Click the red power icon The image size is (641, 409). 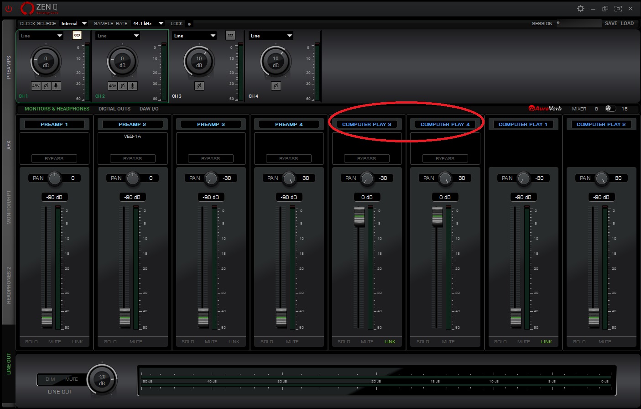coord(9,8)
